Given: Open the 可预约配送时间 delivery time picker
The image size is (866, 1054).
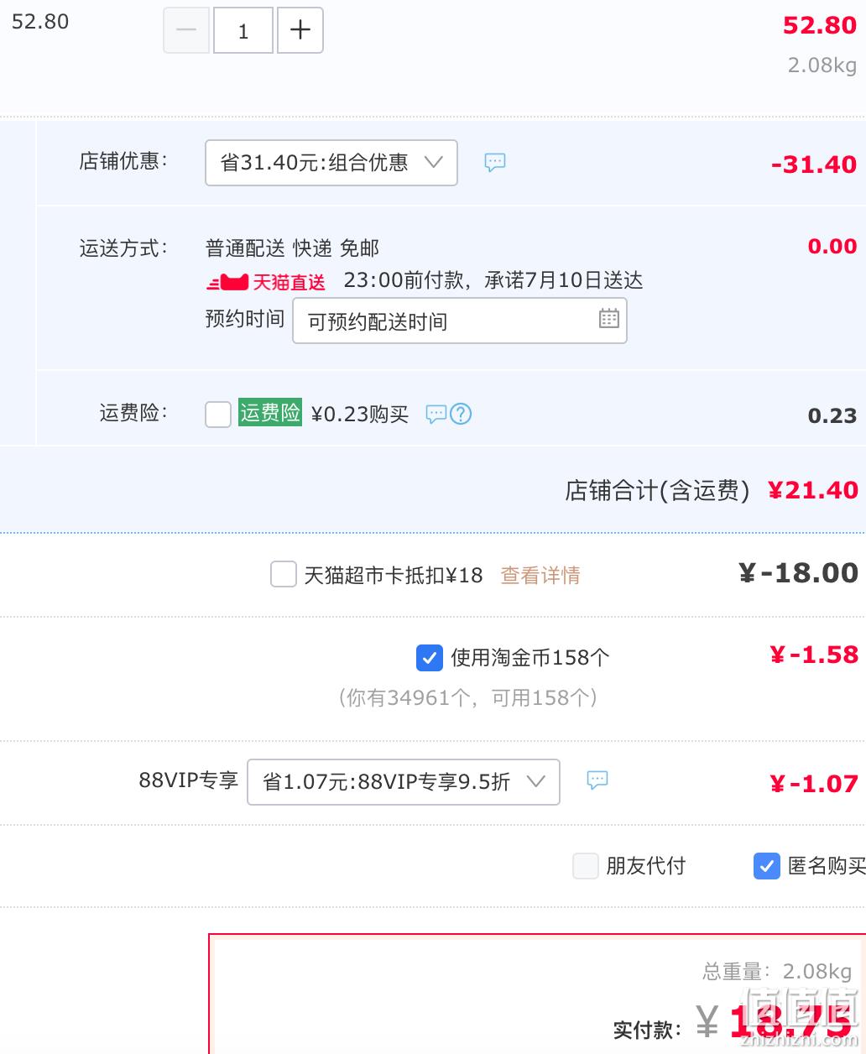Looking at the screenshot, I should pyautogui.click(x=460, y=321).
